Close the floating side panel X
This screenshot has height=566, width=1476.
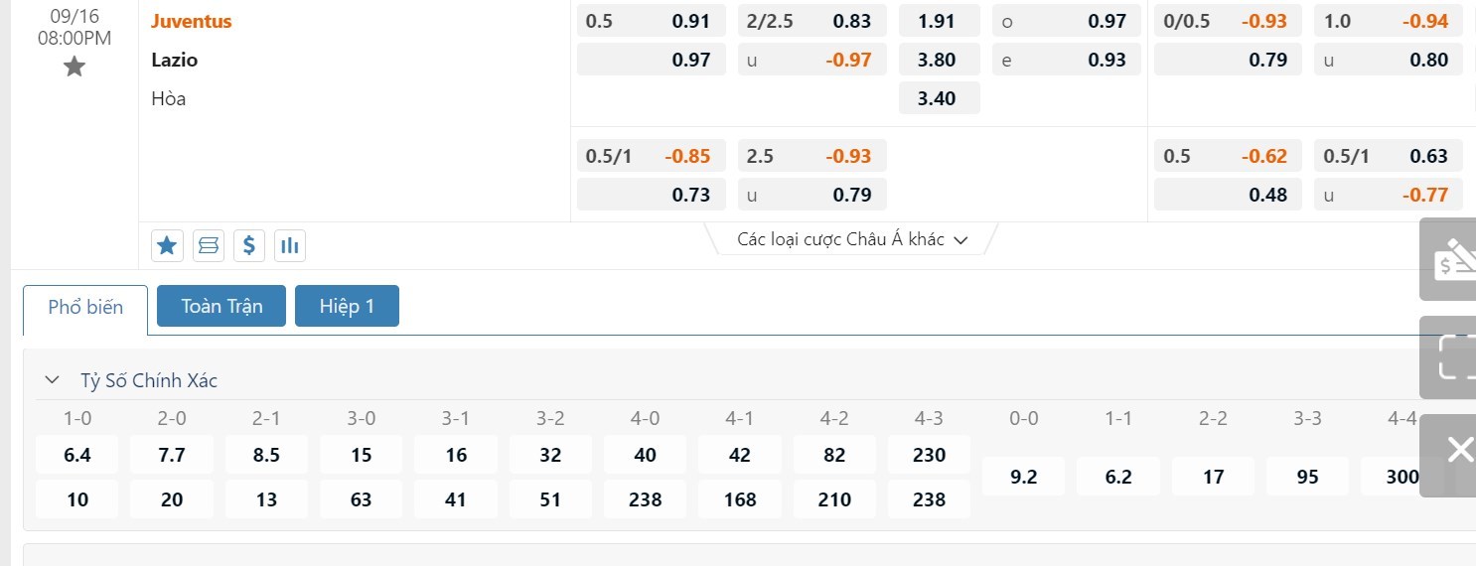(1460, 451)
